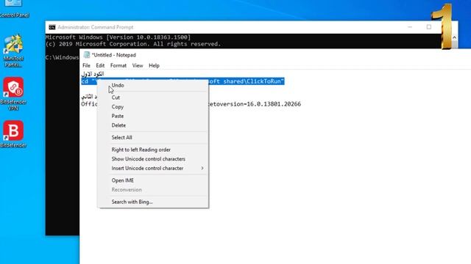
Task: Open Notepad's Help menu
Action: click(154, 65)
